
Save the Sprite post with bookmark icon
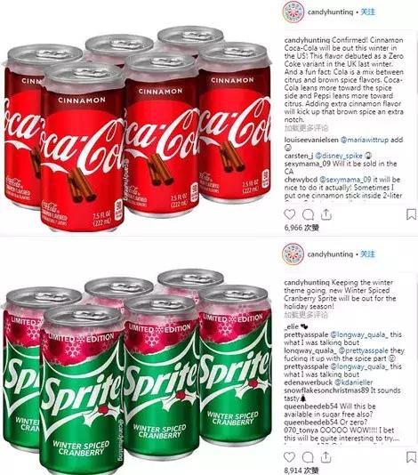point(411,457)
